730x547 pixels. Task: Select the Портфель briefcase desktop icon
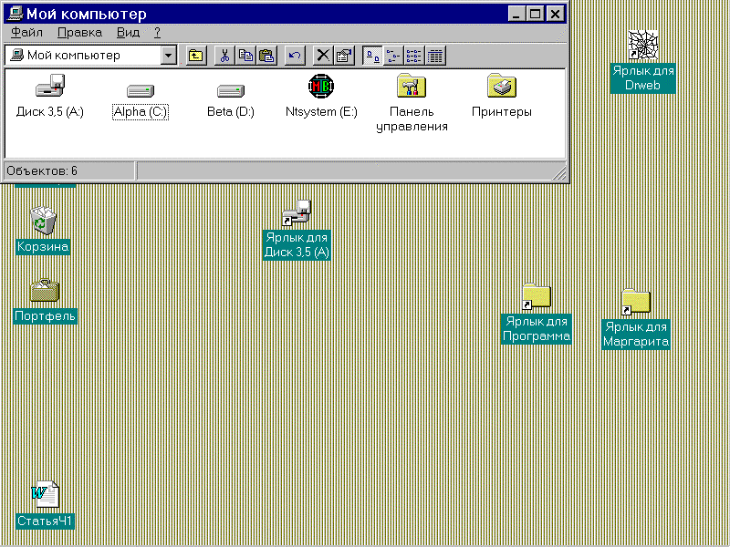point(45,290)
